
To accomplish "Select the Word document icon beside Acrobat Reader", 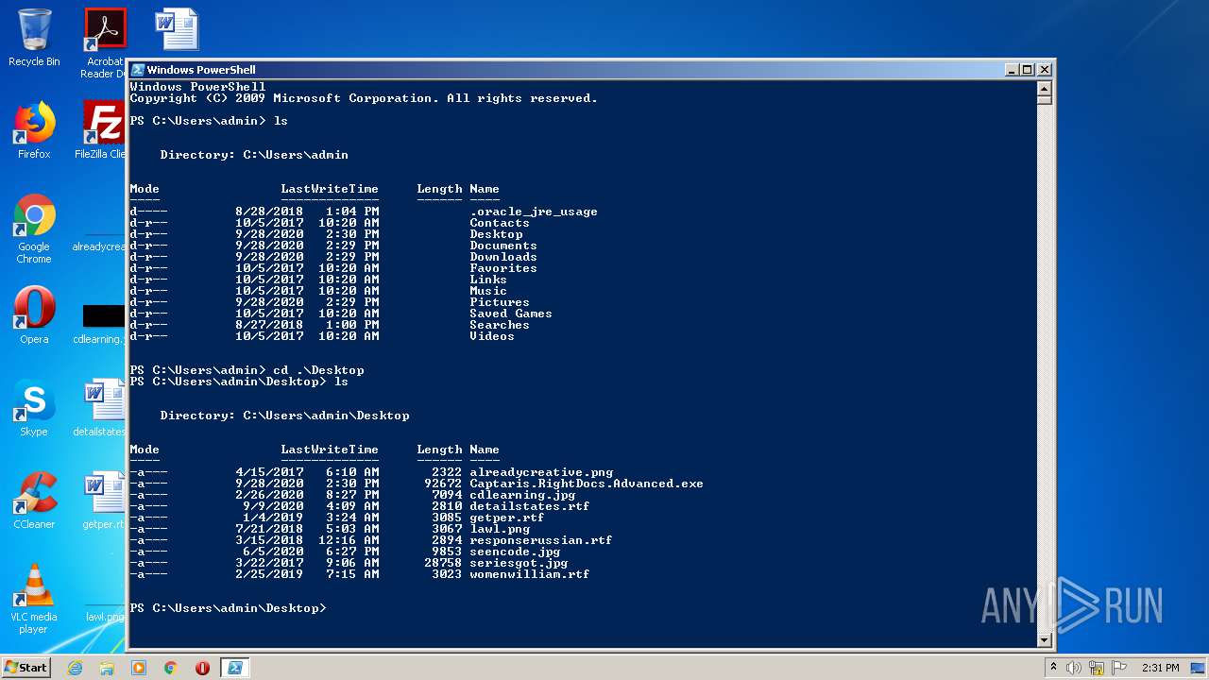I will point(177,28).
